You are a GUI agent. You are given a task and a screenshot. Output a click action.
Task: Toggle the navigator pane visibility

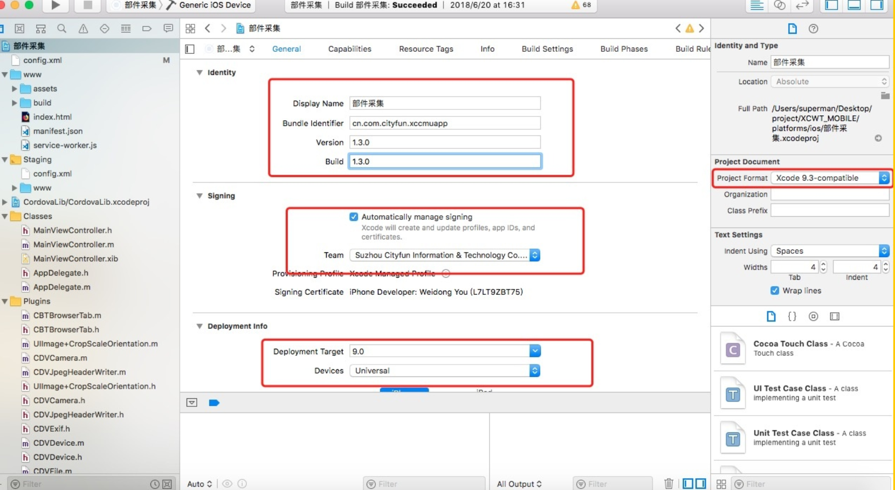(831, 5)
